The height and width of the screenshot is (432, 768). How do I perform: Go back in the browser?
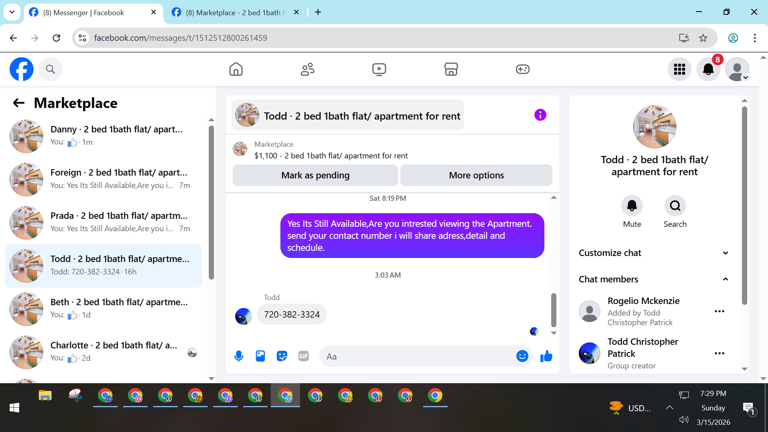13,38
